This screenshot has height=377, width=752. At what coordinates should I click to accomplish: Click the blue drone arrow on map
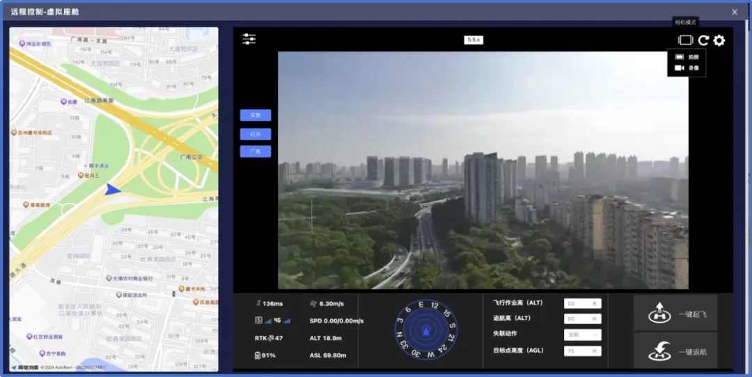tap(113, 189)
